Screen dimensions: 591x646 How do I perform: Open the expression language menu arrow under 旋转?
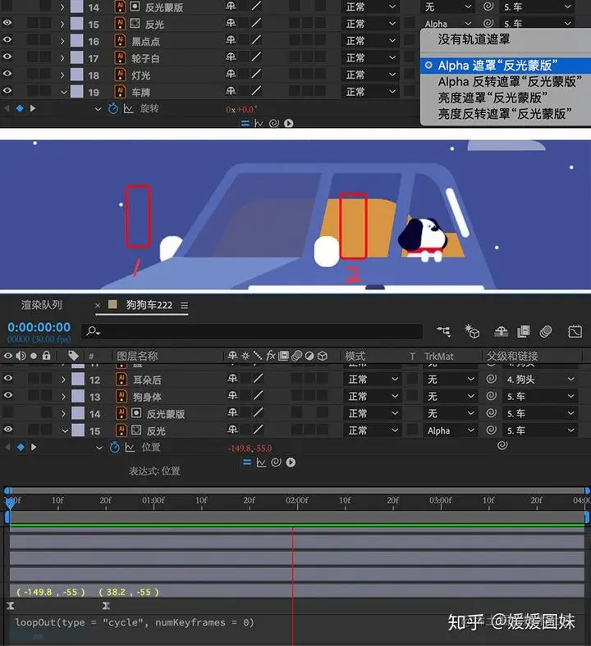(x=289, y=123)
